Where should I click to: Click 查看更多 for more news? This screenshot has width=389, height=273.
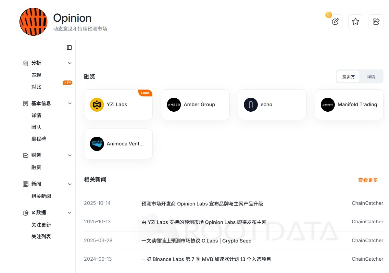[368, 180]
